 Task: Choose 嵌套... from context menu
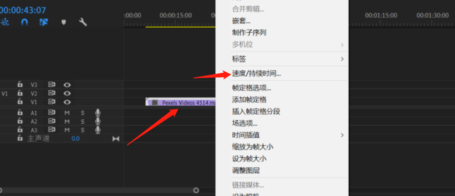click(241, 21)
